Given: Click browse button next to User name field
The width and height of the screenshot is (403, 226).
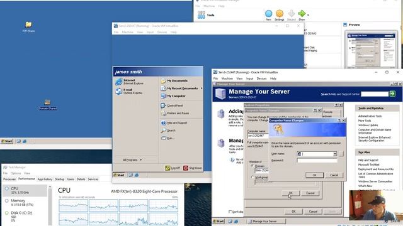Looking at the screenshot, I should click(341, 154).
